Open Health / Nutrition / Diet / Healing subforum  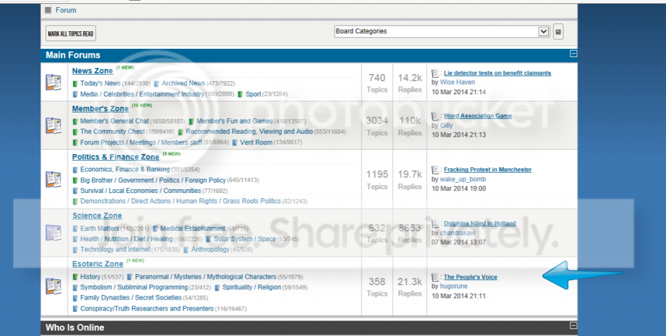[127, 239]
